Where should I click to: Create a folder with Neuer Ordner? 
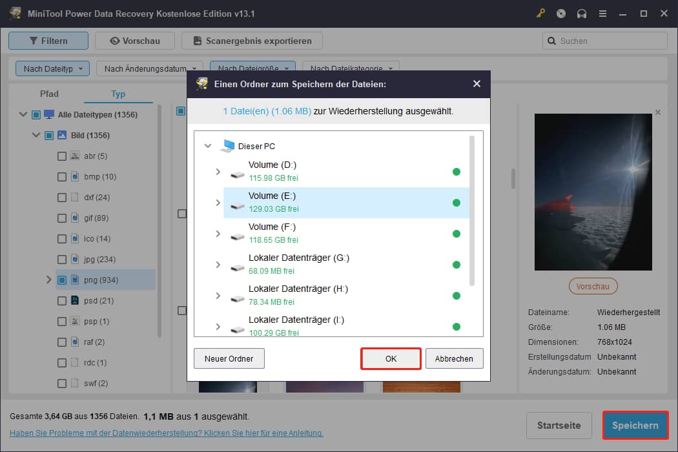click(229, 358)
